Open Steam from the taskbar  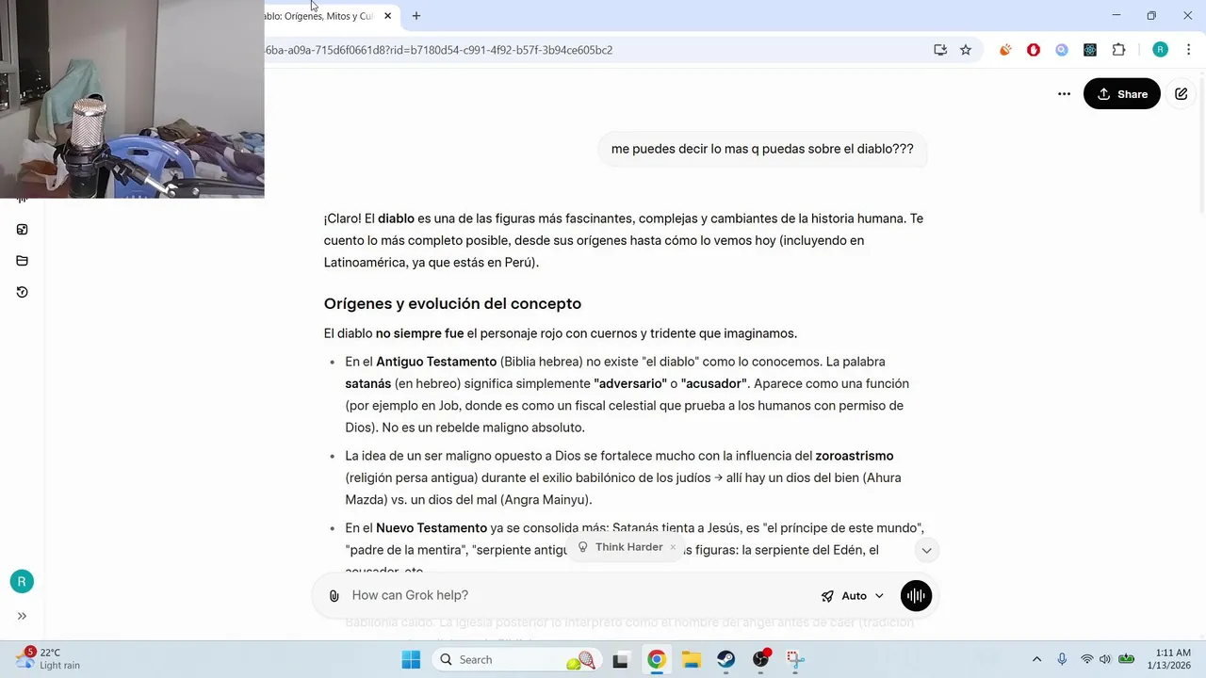tap(726, 659)
